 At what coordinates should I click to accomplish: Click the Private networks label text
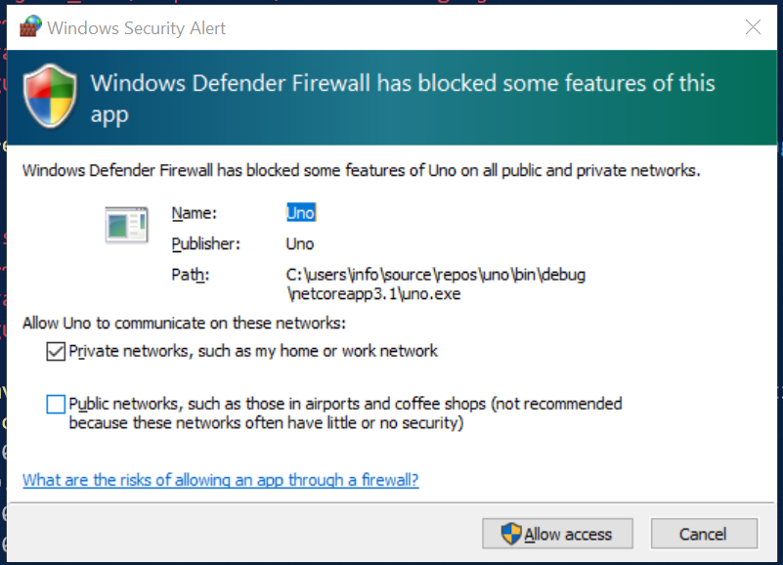(253, 351)
